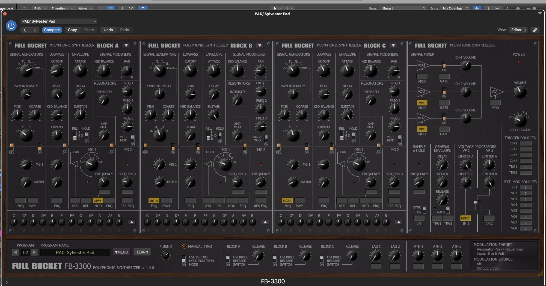Click the LEARN button

[x=142, y=252]
